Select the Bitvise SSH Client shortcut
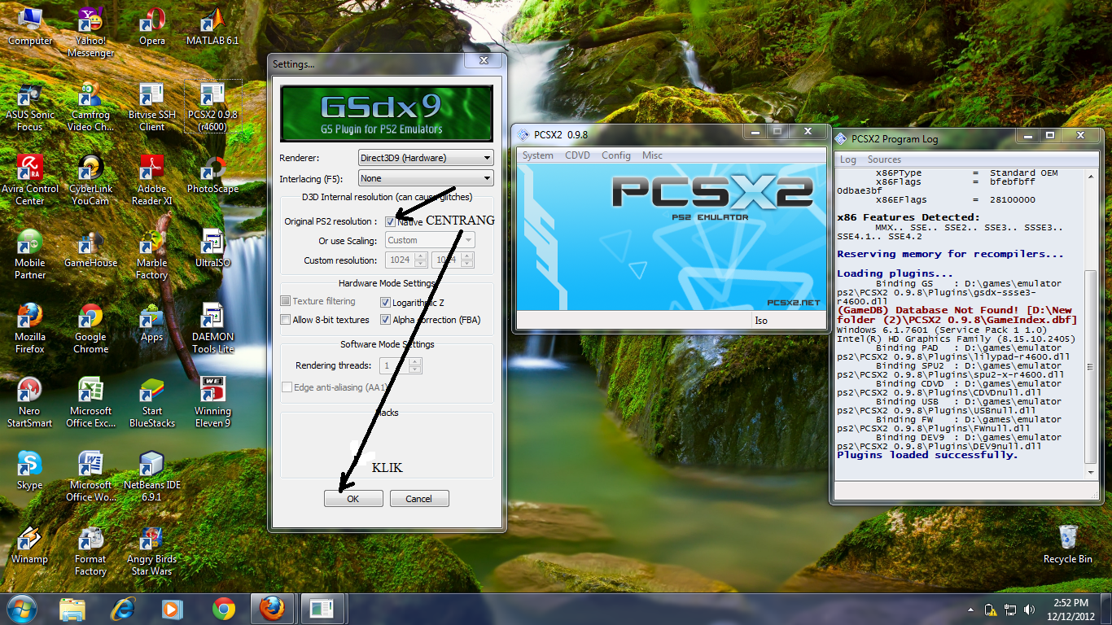The image size is (1112, 625). coord(152,107)
